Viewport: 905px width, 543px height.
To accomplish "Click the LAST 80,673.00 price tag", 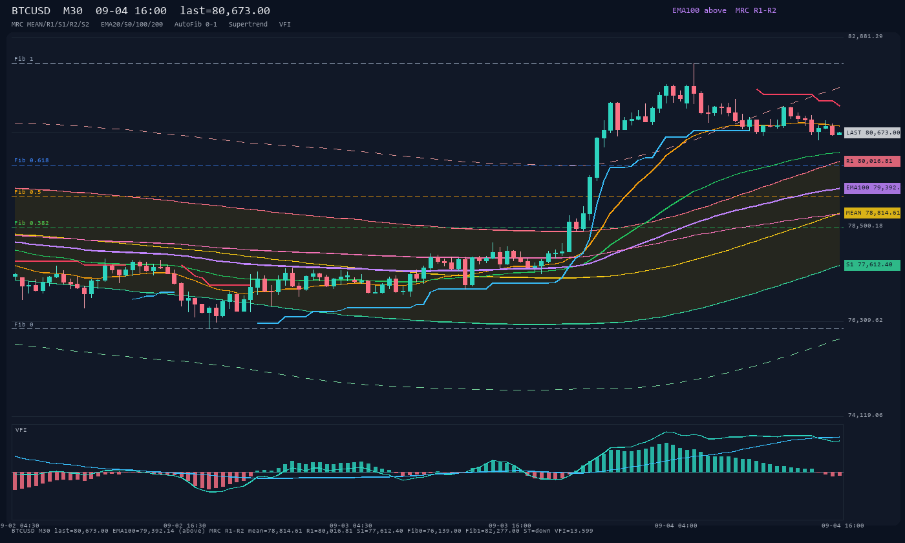I will click(x=872, y=133).
